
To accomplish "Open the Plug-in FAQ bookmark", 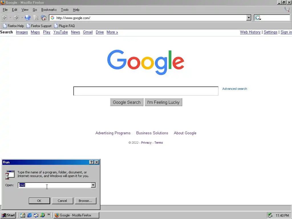I will pyautogui.click(x=64, y=26).
